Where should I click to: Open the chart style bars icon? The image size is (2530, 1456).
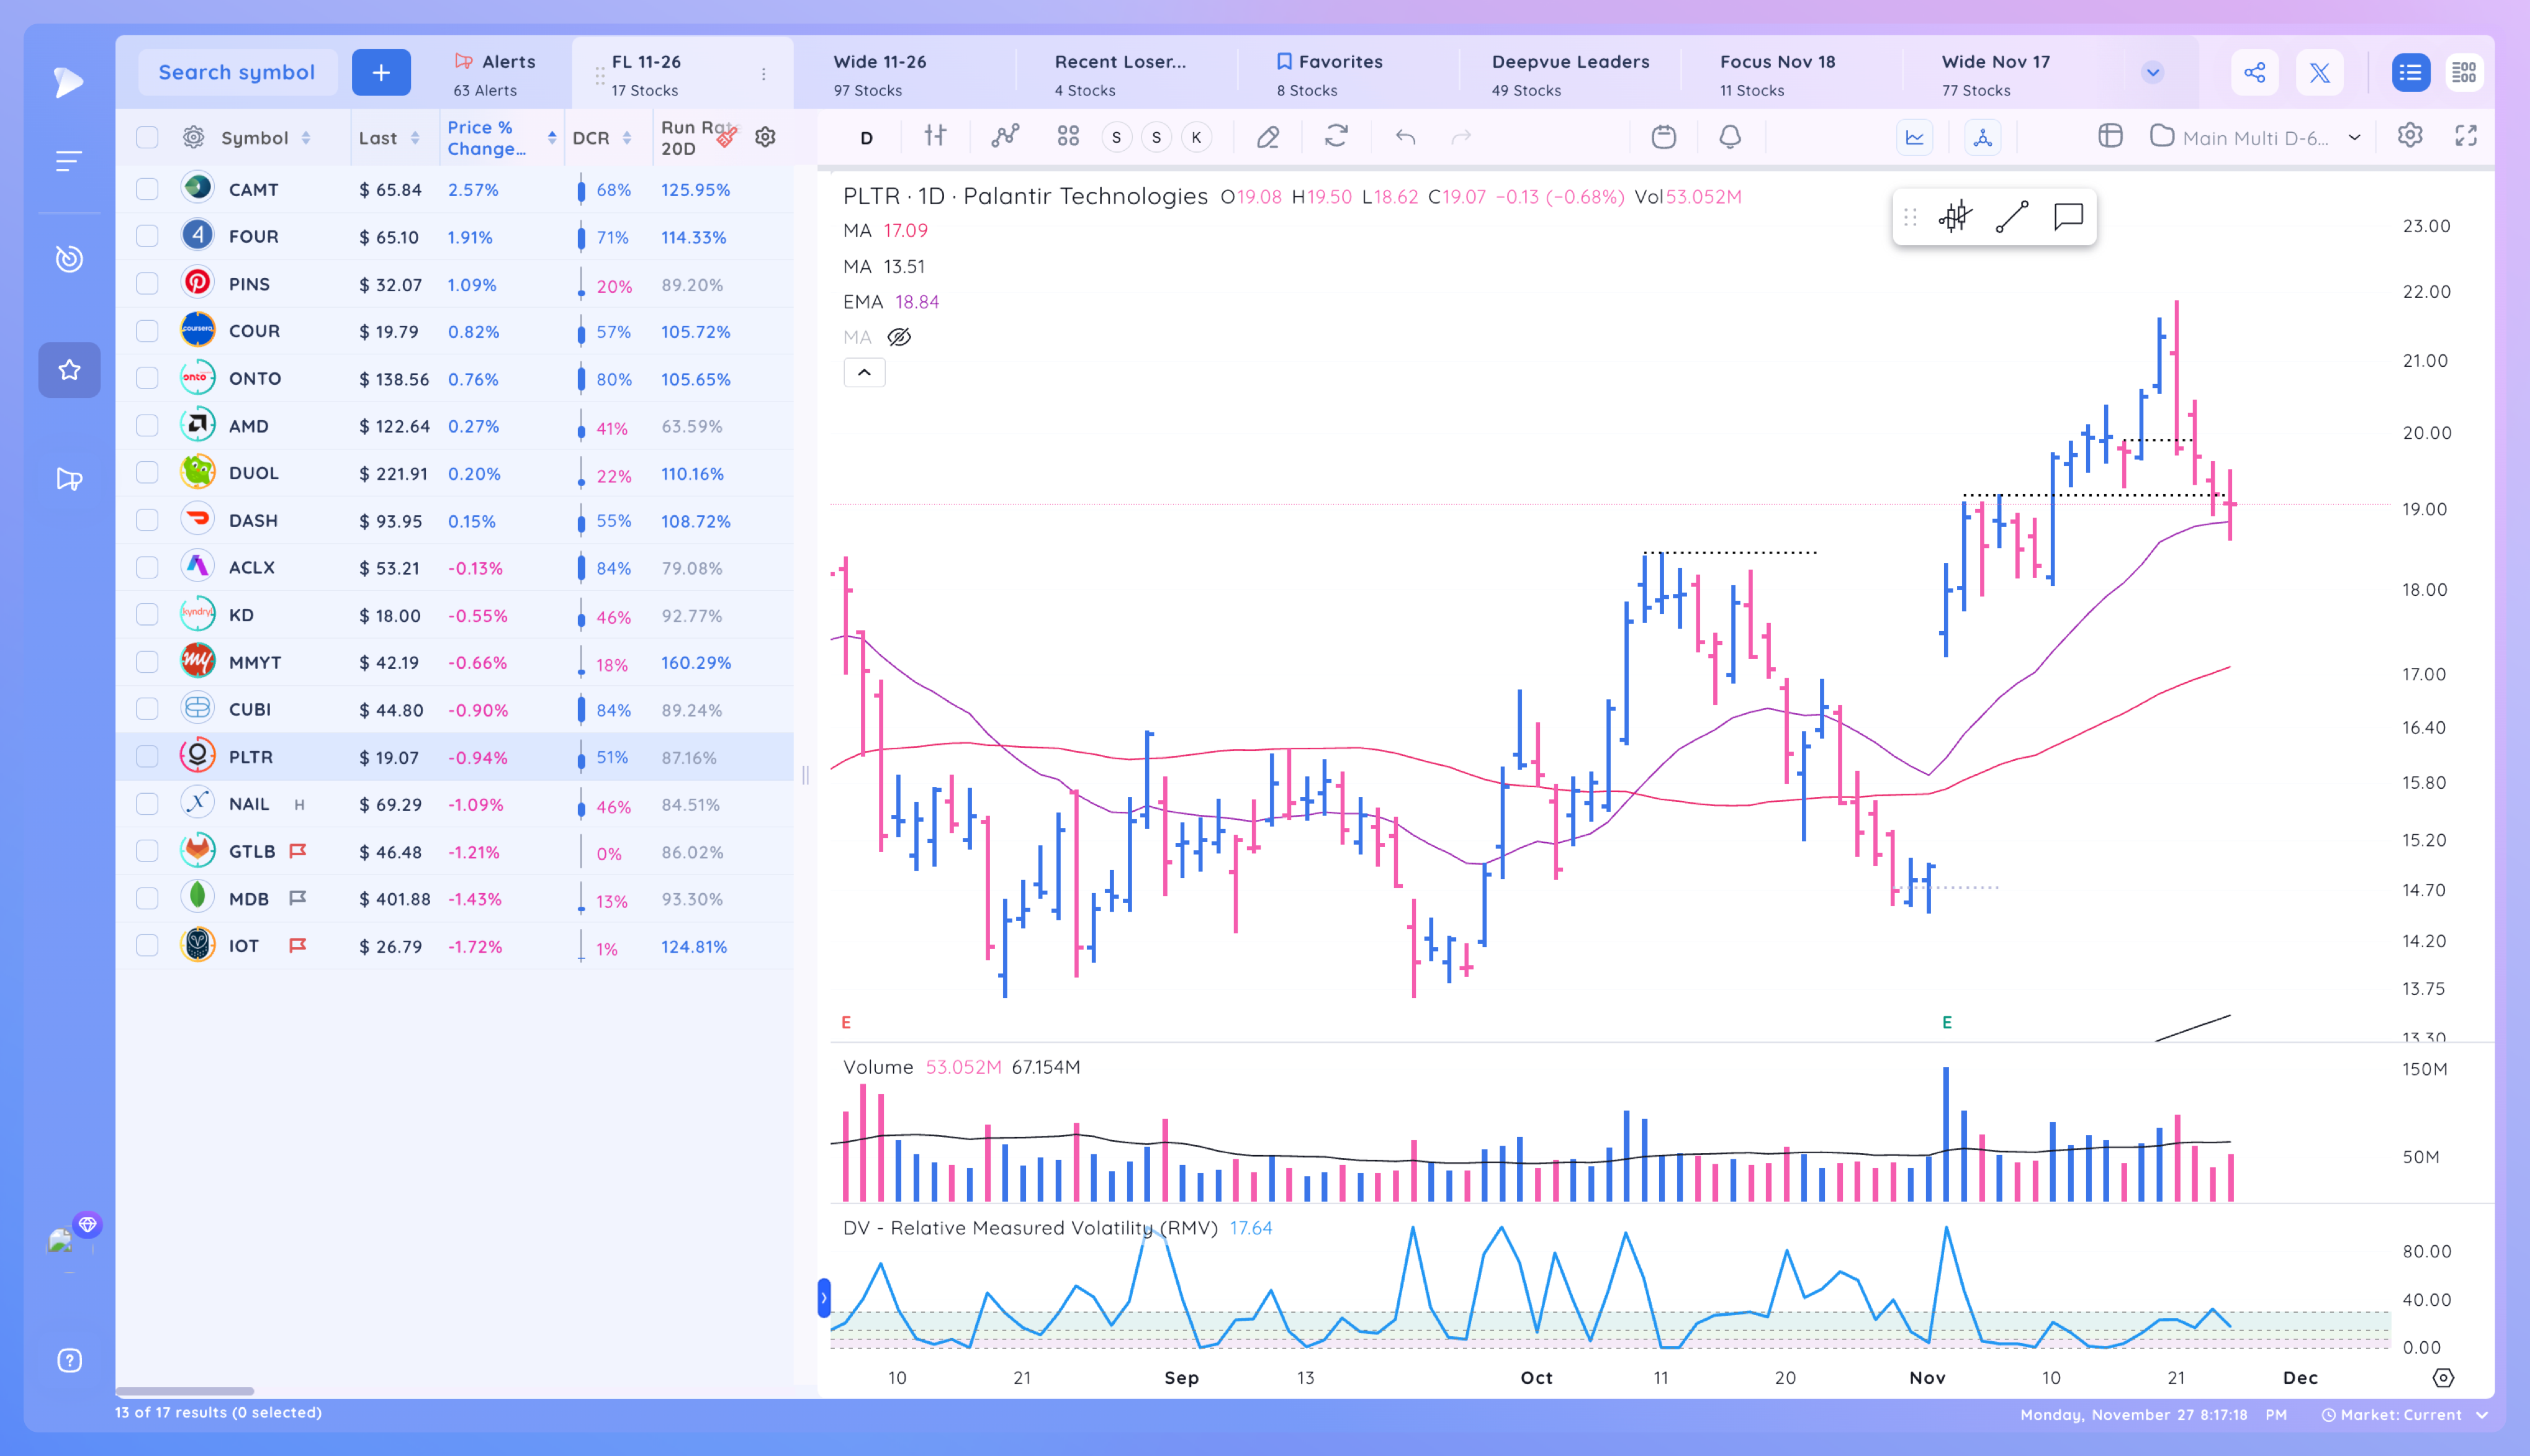935,136
